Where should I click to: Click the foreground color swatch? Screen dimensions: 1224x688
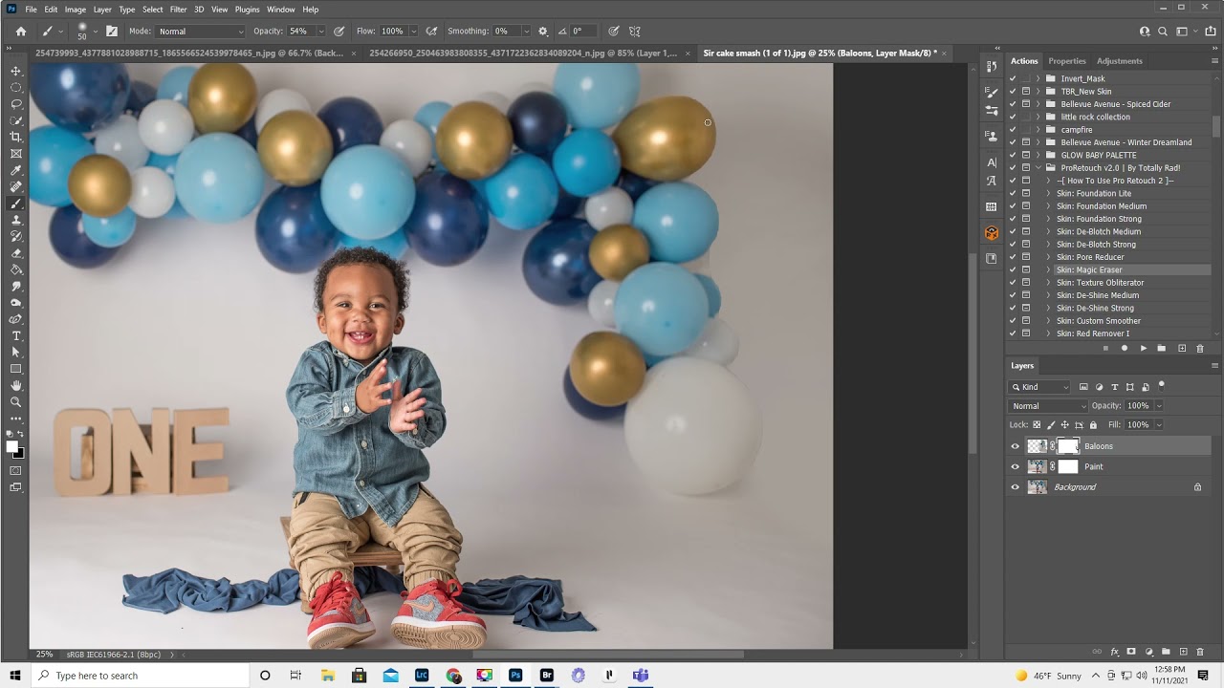[12, 447]
